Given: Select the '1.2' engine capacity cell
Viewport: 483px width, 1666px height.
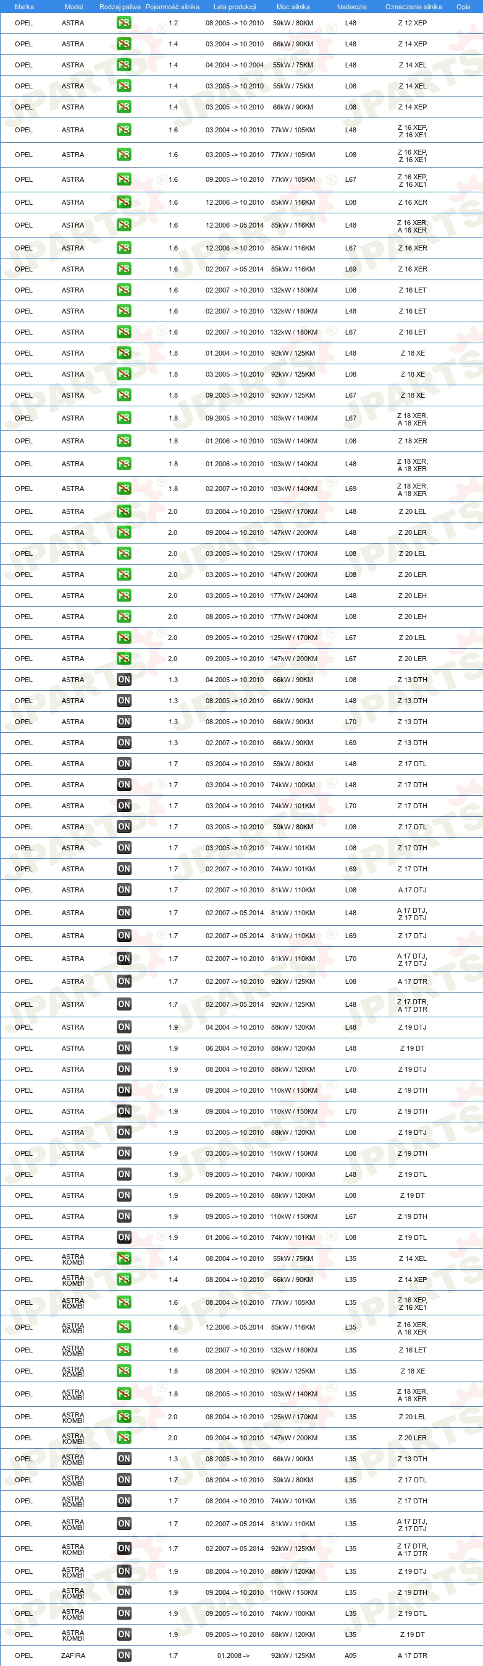Looking at the screenshot, I should click(x=173, y=23).
